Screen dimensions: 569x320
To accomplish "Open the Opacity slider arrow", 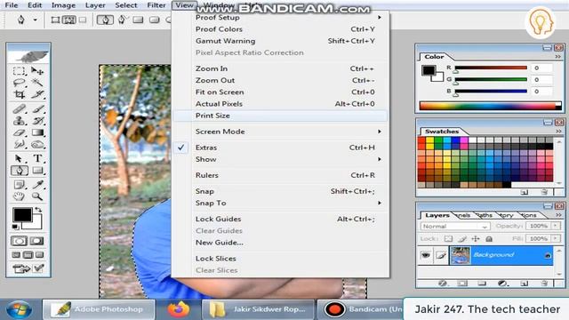I will coord(555,226).
